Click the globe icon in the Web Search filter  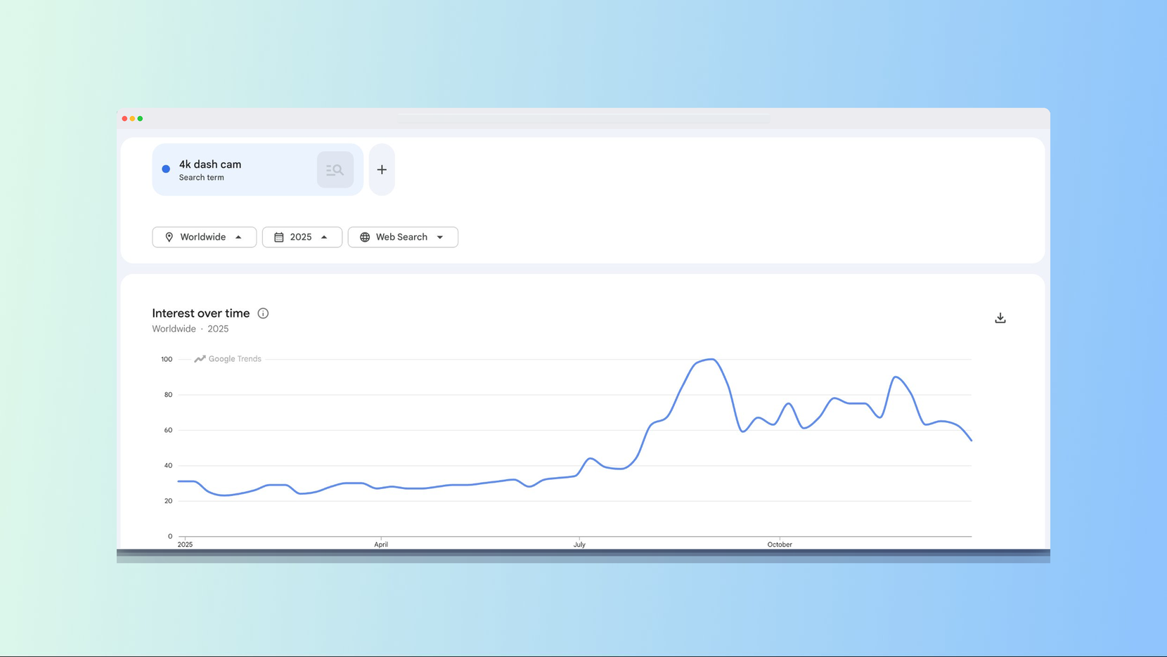click(x=365, y=238)
